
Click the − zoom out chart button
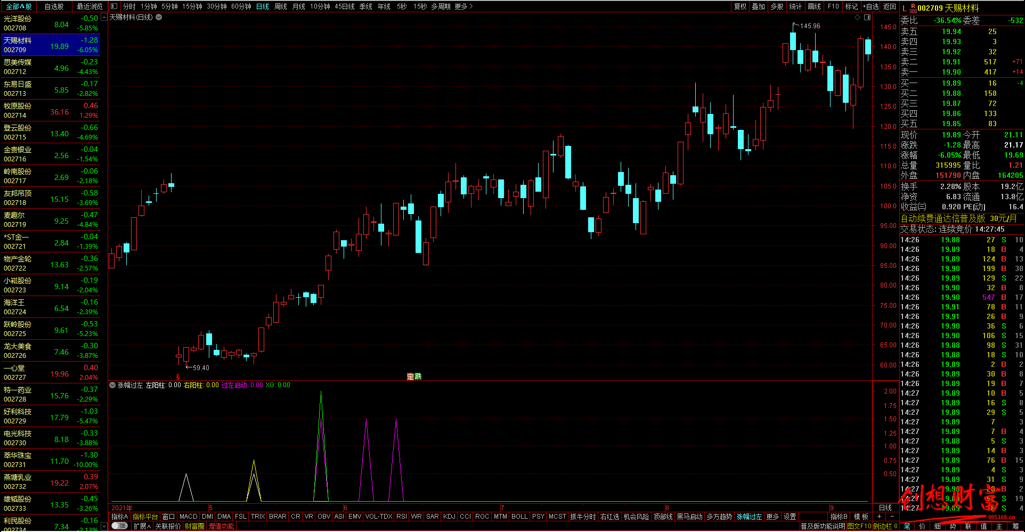892,517
